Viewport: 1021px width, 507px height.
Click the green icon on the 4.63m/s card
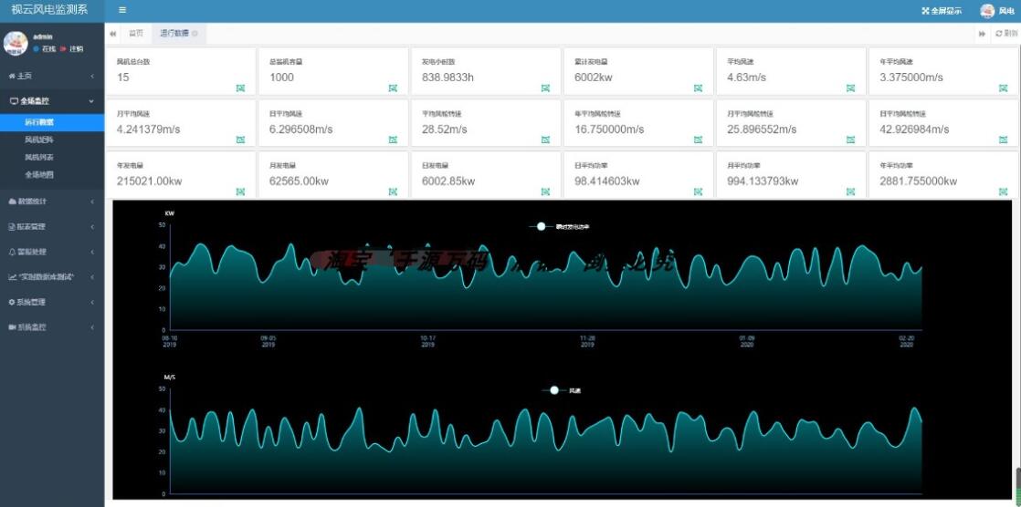pyautogui.click(x=850, y=88)
